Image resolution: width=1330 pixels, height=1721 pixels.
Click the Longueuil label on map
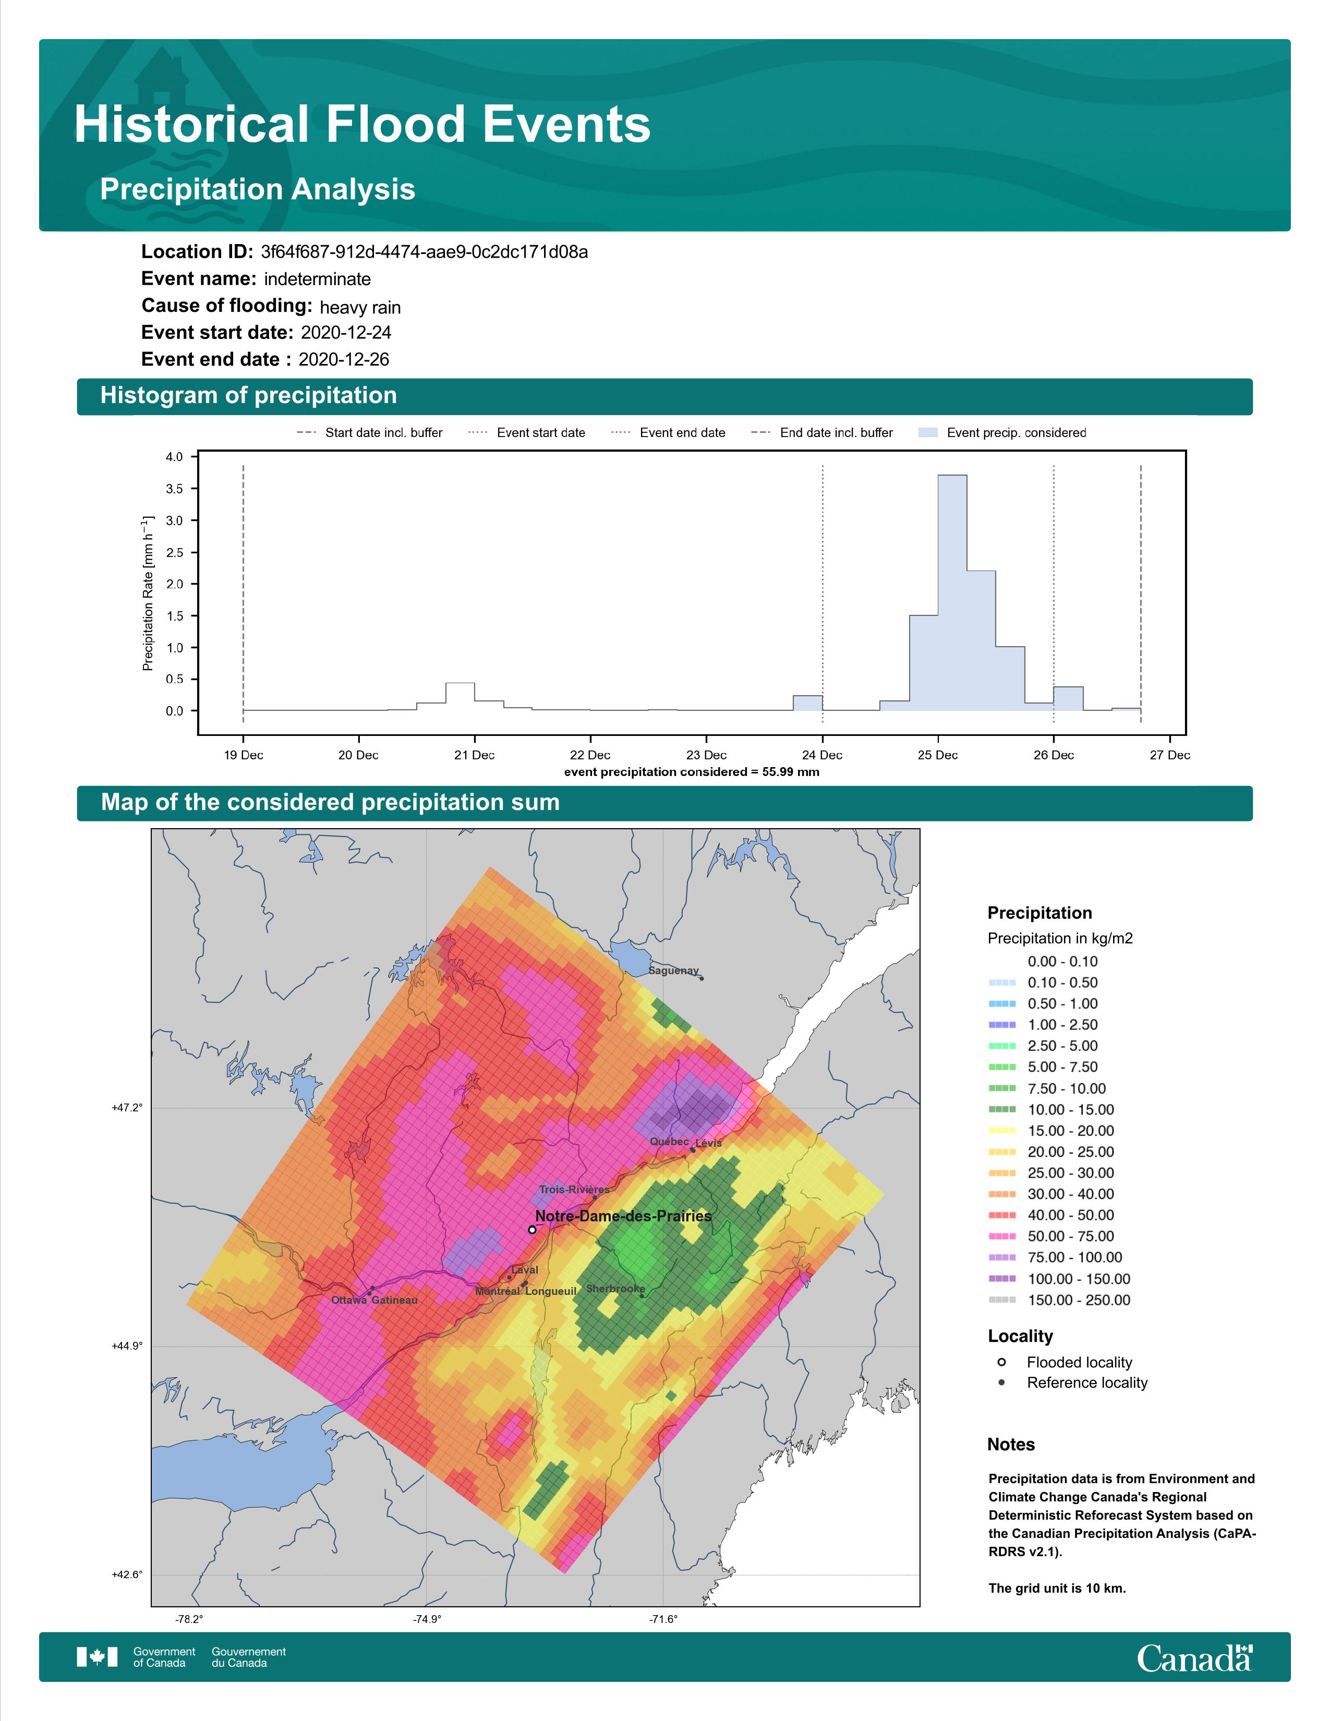(x=551, y=1291)
